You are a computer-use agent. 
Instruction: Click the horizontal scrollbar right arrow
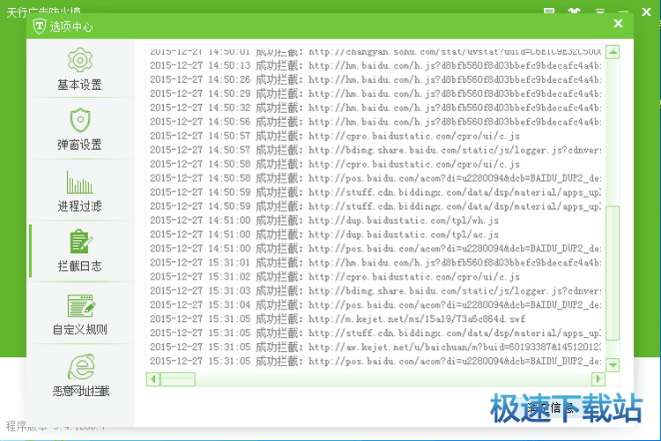pyautogui.click(x=598, y=379)
